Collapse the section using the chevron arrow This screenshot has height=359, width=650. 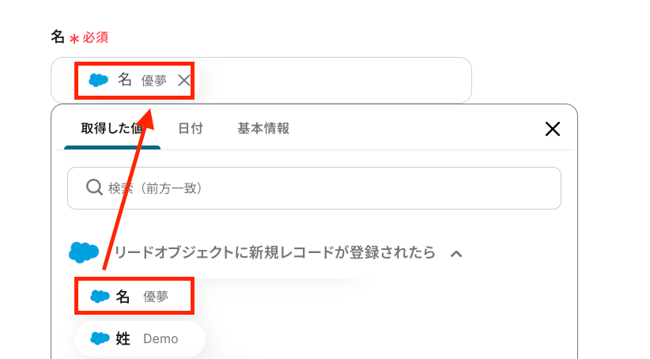coord(456,253)
